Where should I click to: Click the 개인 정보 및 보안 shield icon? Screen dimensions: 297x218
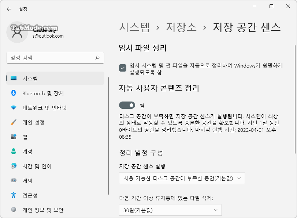coord(14,210)
